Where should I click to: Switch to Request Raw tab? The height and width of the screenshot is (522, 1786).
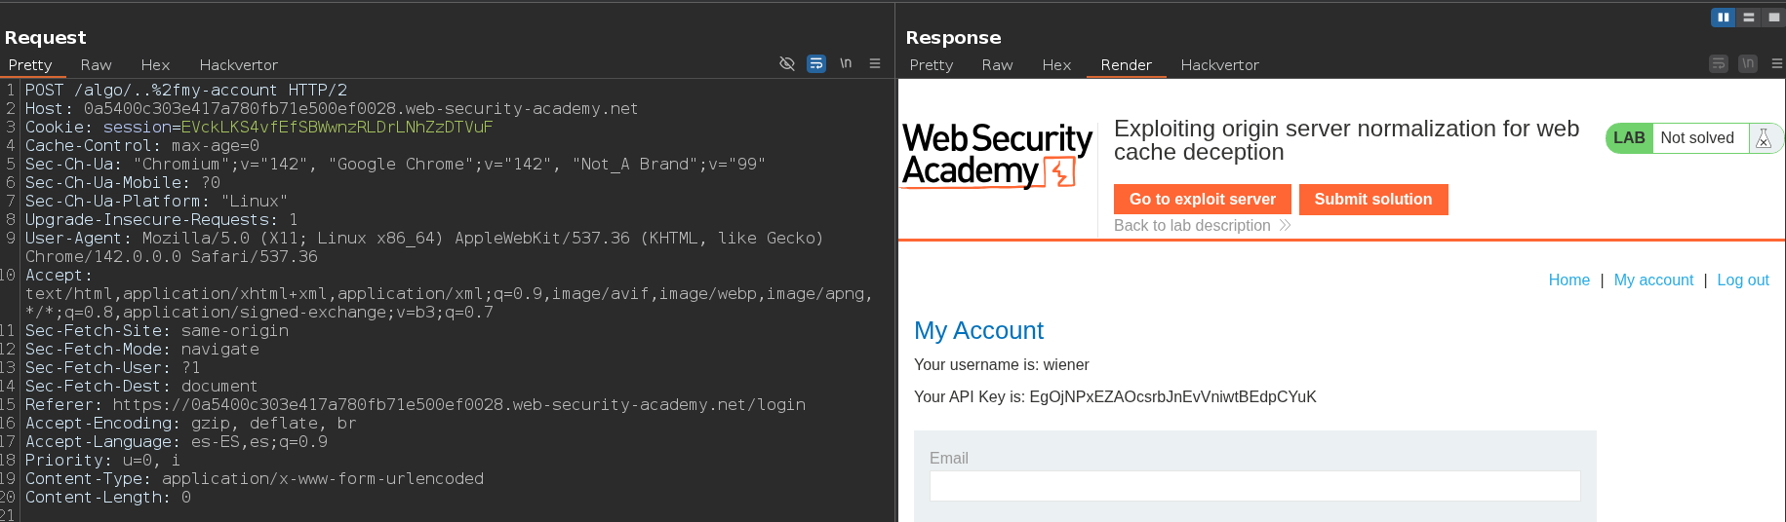click(96, 65)
